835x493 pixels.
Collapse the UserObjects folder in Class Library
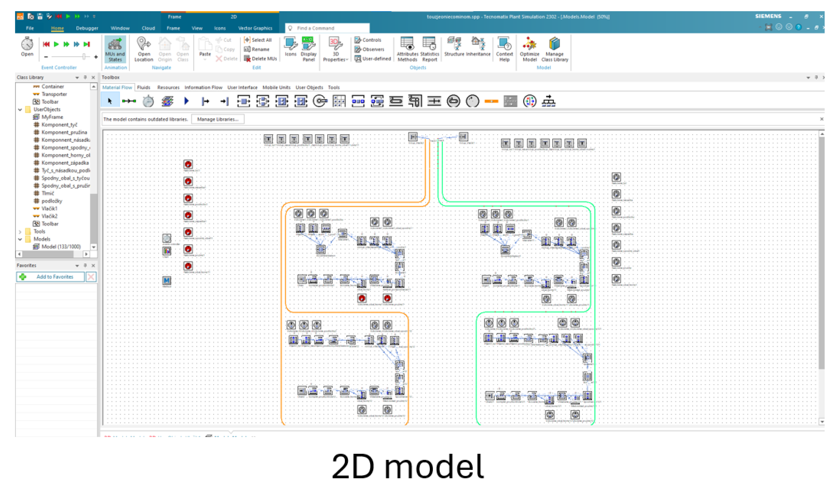pos(20,110)
